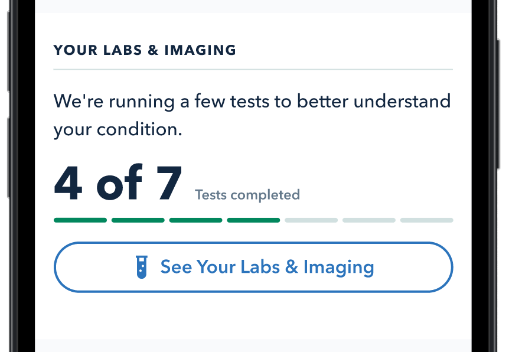
Task: Select the second green progress segment
Action: pos(138,220)
